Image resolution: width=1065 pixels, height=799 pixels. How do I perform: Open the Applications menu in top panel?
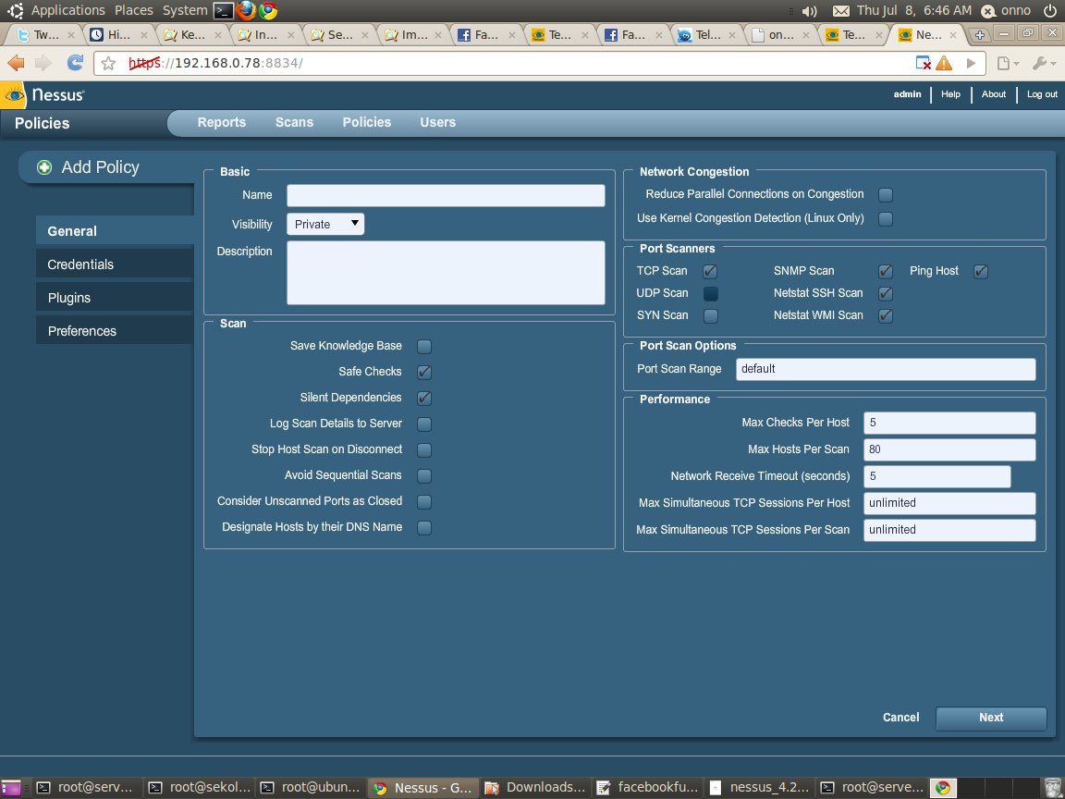point(67,10)
